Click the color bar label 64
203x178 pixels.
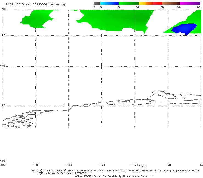click(179, 7)
